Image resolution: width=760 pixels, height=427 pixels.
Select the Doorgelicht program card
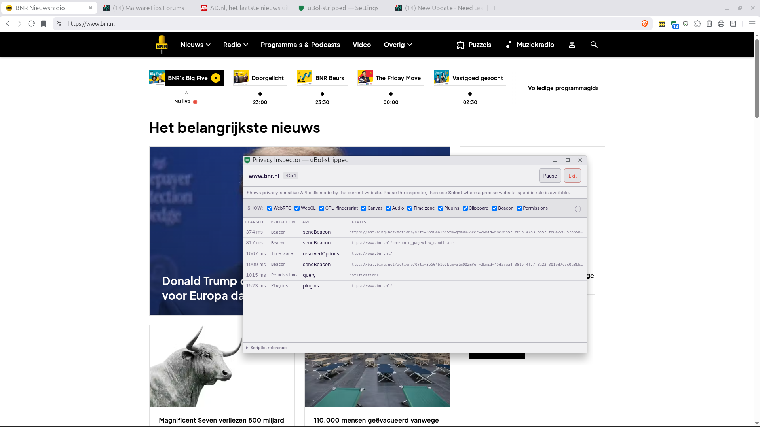260,78
